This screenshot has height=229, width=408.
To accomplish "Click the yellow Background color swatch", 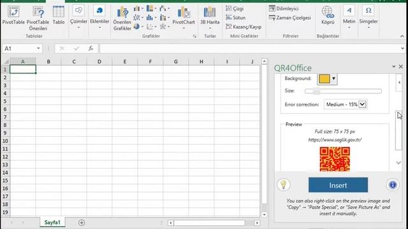I will click(324, 79).
